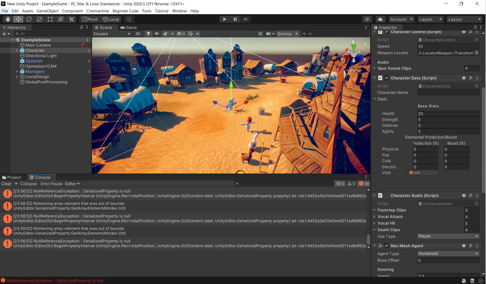Switch to the Game tab

128,27
